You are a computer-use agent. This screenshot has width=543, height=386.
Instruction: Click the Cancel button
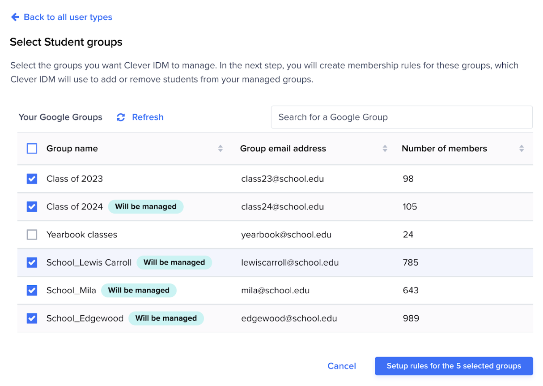coord(341,366)
